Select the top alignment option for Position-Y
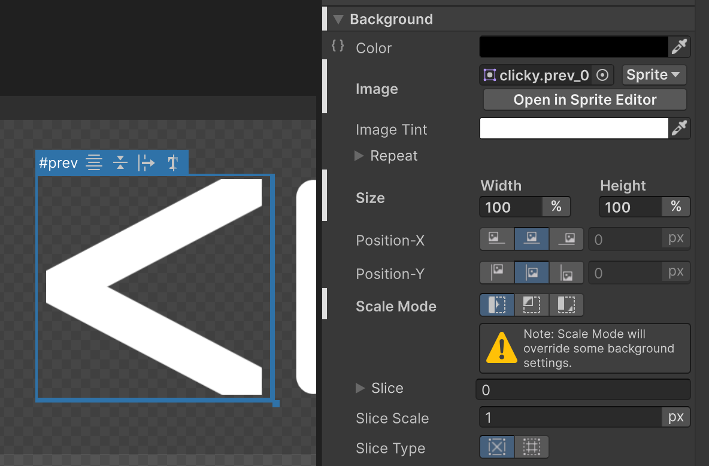The height and width of the screenshot is (466, 709). pos(496,273)
